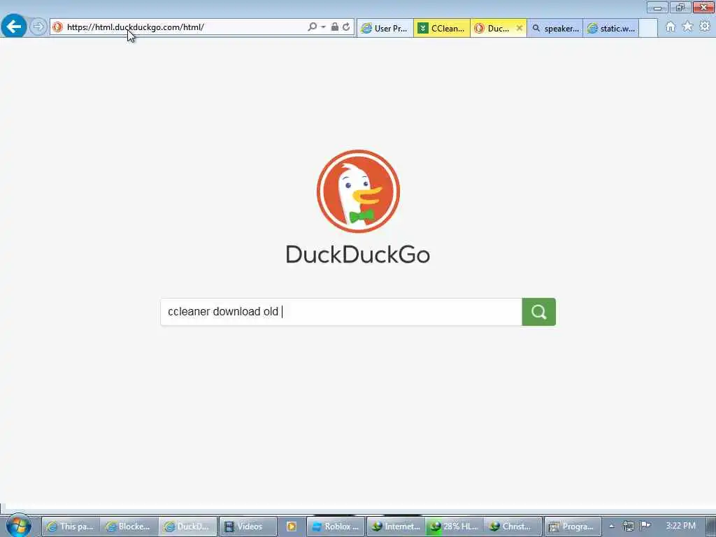Open the Blocke... taskbar window

(129, 527)
